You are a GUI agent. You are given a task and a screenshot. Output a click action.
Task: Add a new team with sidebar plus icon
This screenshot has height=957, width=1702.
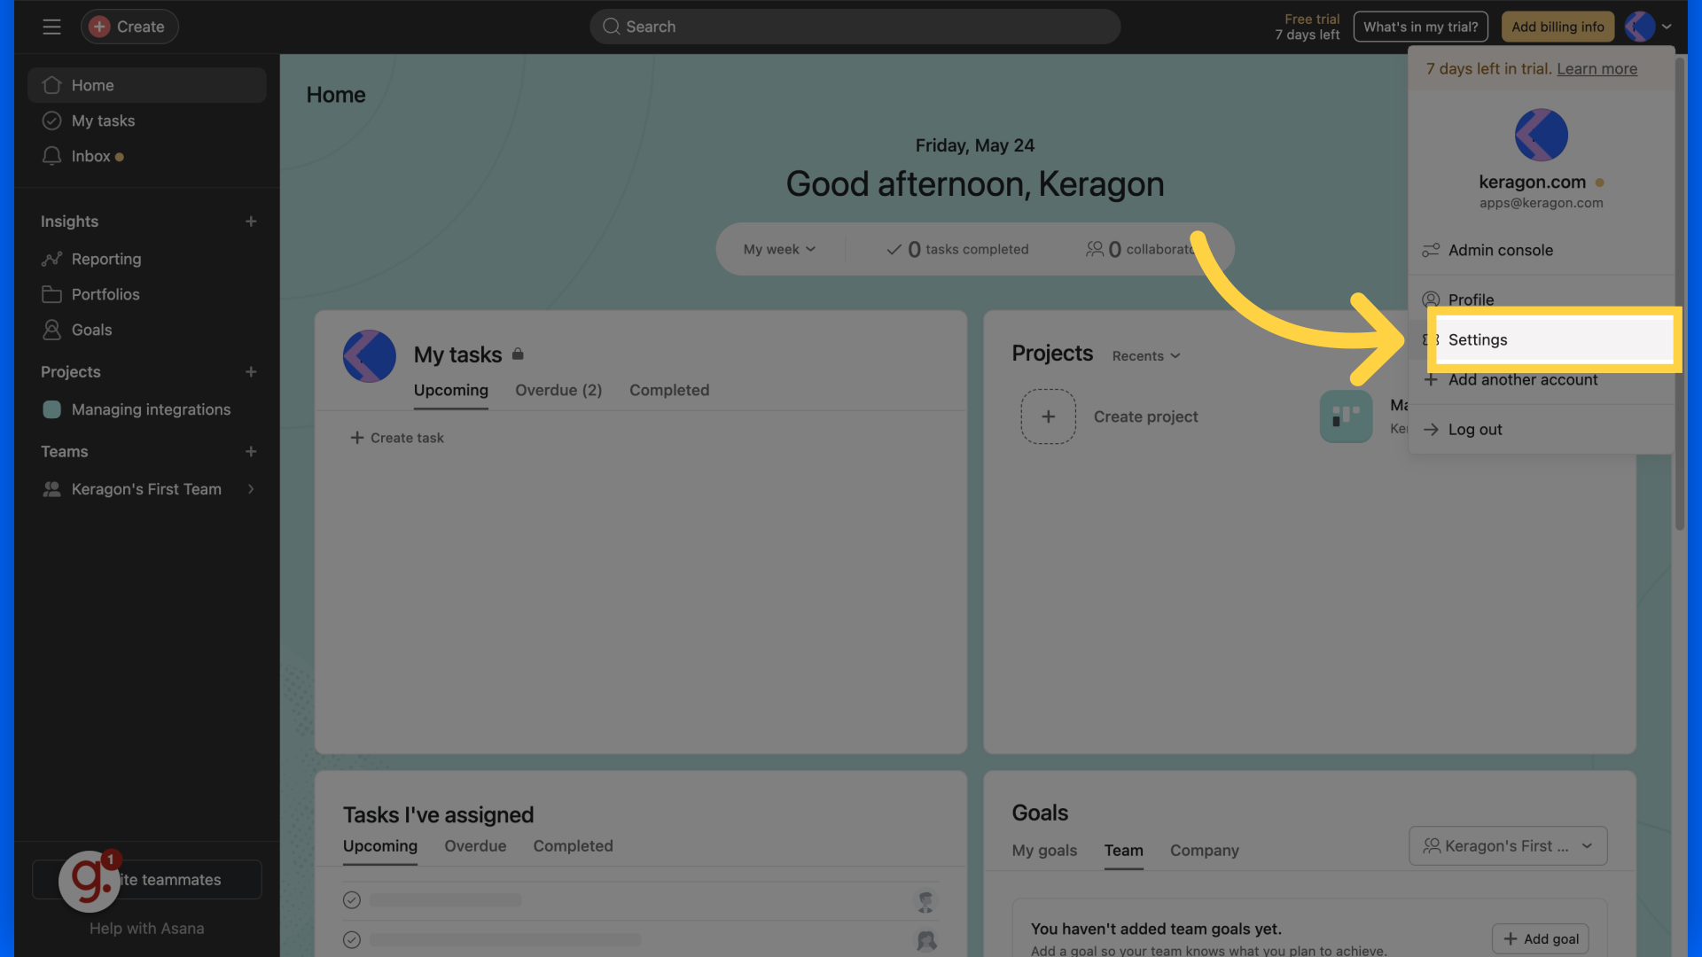(251, 452)
